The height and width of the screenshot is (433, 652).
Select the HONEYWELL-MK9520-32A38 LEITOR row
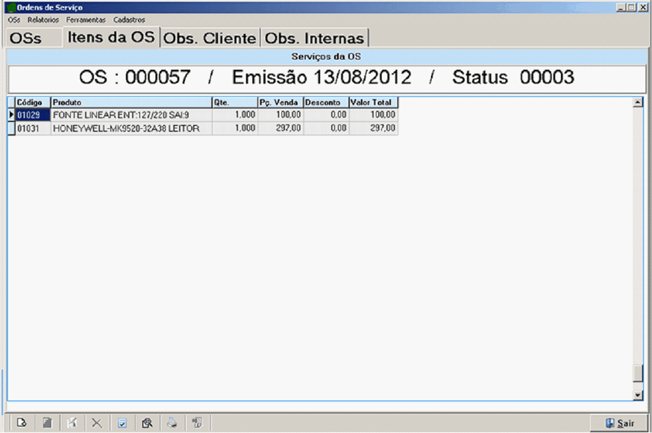click(126, 129)
